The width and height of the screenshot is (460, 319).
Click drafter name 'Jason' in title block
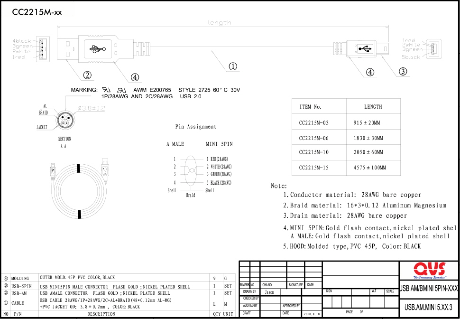[x=269, y=292]
